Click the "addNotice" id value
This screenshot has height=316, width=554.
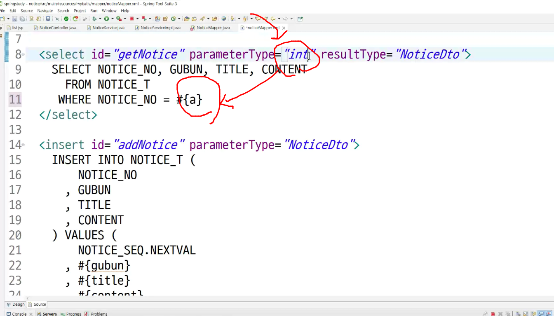[148, 145]
